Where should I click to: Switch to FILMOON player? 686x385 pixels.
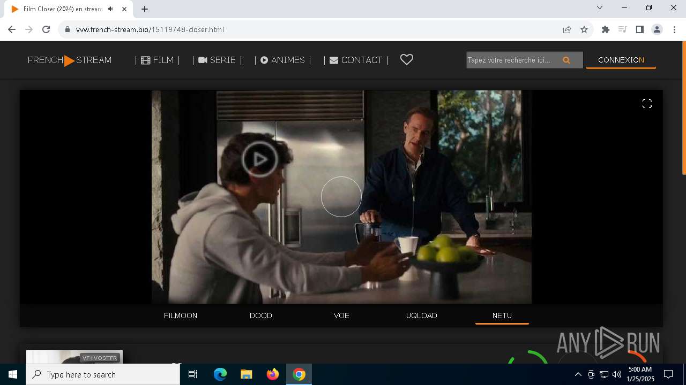[x=181, y=315]
